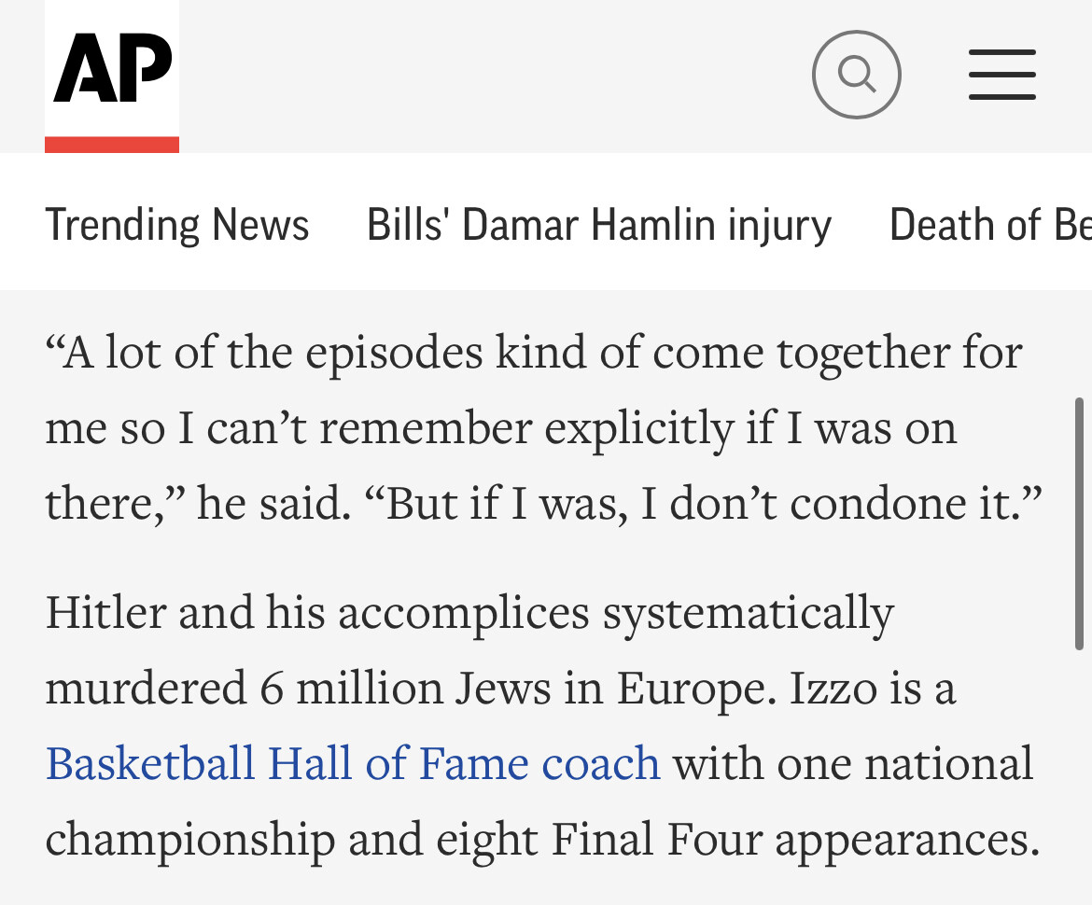Follow the Basketball Hall of Fame coach link

click(x=353, y=763)
